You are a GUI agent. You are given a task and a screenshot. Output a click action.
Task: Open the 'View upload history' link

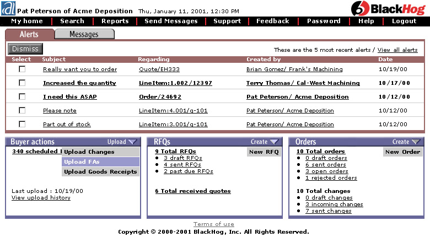[x=41, y=198]
